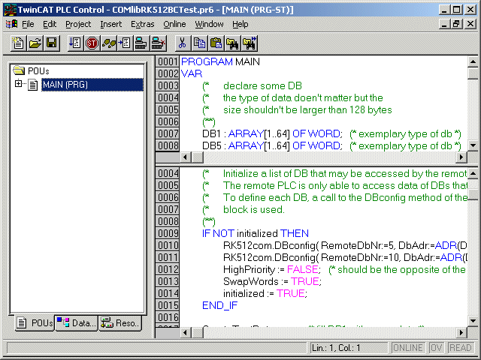Click the END_IF keyword line
Viewport: 481px width, 360px height.
pyautogui.click(x=220, y=305)
